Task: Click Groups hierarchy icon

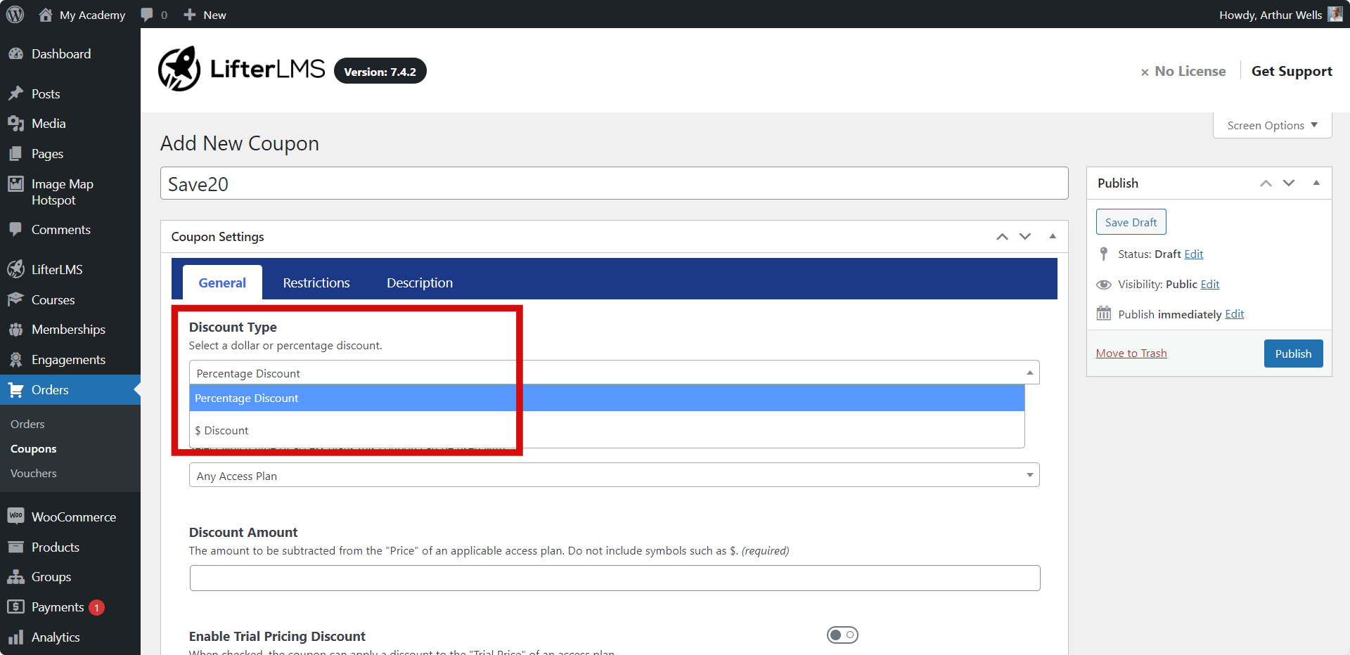Action: (x=15, y=577)
